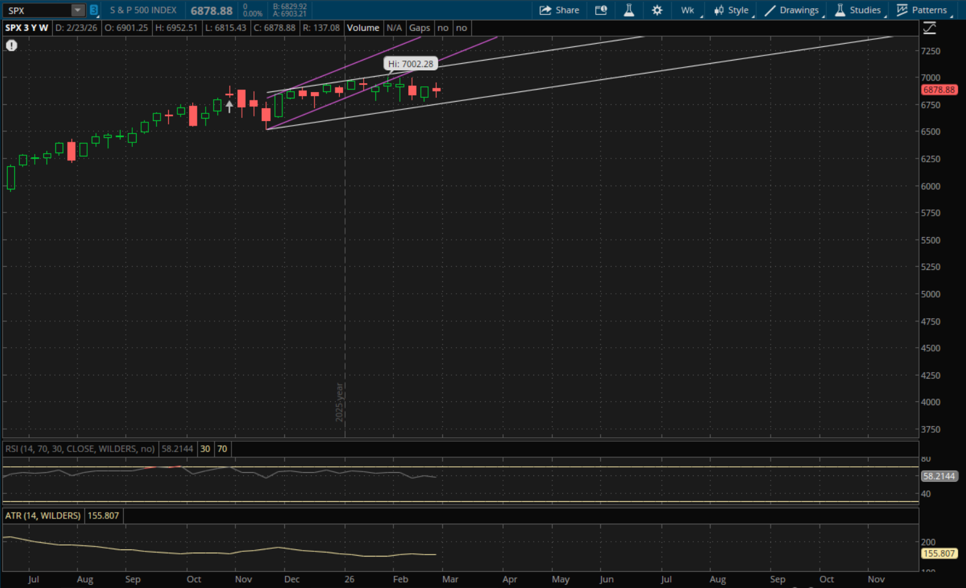This screenshot has height=588, width=966.
Task: Open the flask icon next to the gear
Action: (x=629, y=10)
